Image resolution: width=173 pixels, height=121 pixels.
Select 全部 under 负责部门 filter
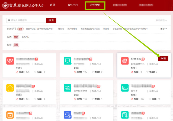click(21, 29)
